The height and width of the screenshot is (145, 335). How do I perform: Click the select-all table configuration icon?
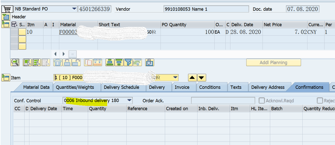(14, 25)
